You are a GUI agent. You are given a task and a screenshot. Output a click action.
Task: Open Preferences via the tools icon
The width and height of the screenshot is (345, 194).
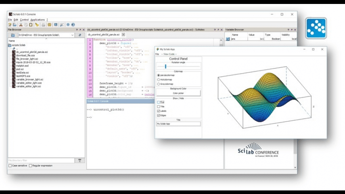point(62,25)
